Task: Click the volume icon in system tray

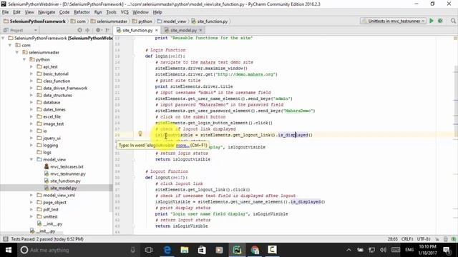Action: tap(384, 250)
